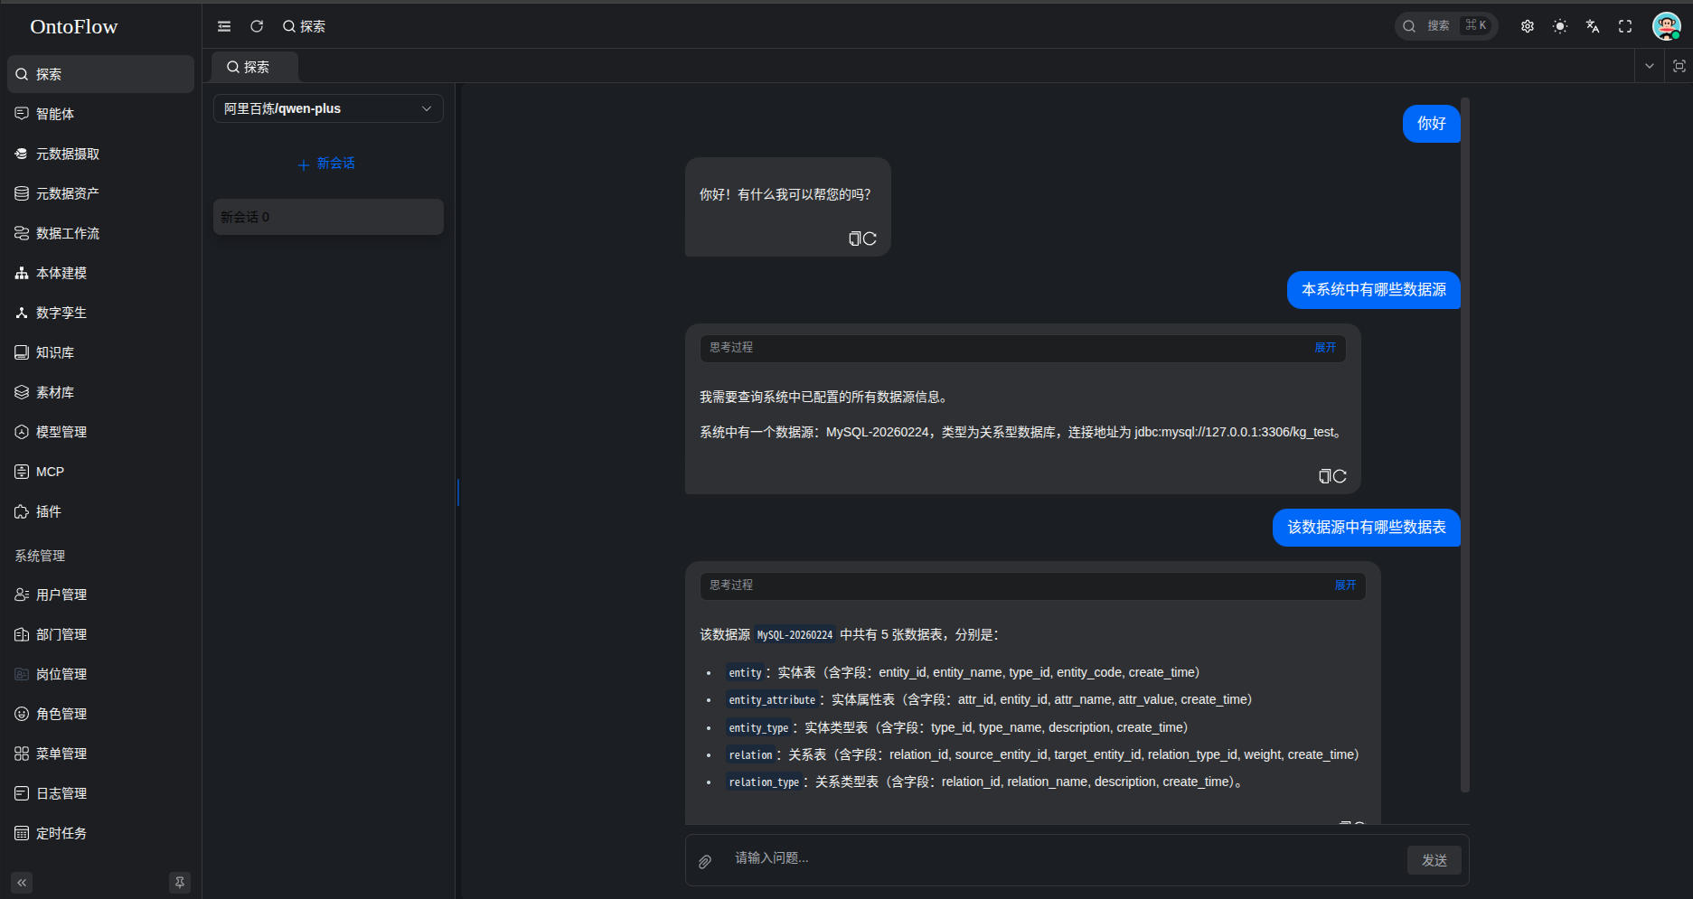Select 本体建模 from the left sidebar

[61, 272]
